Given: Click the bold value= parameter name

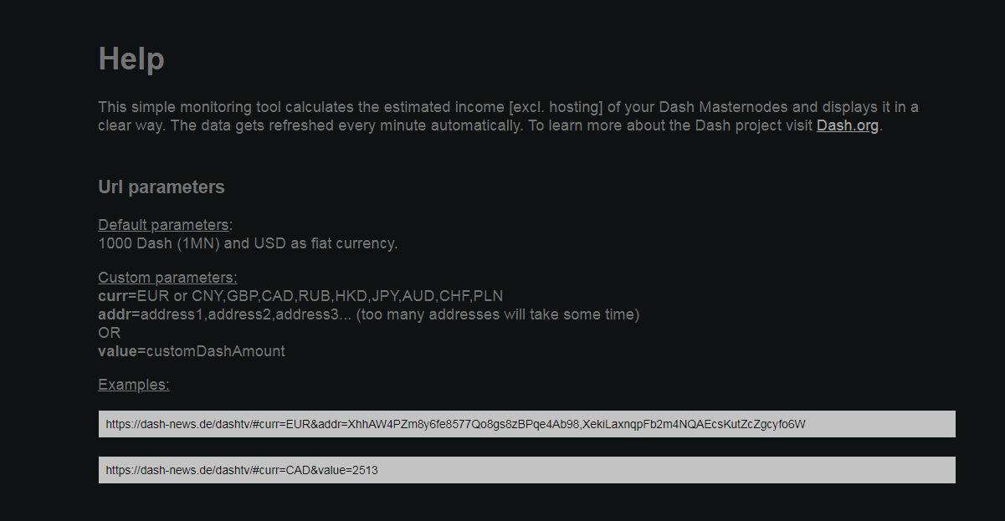Looking at the screenshot, I should [x=122, y=351].
